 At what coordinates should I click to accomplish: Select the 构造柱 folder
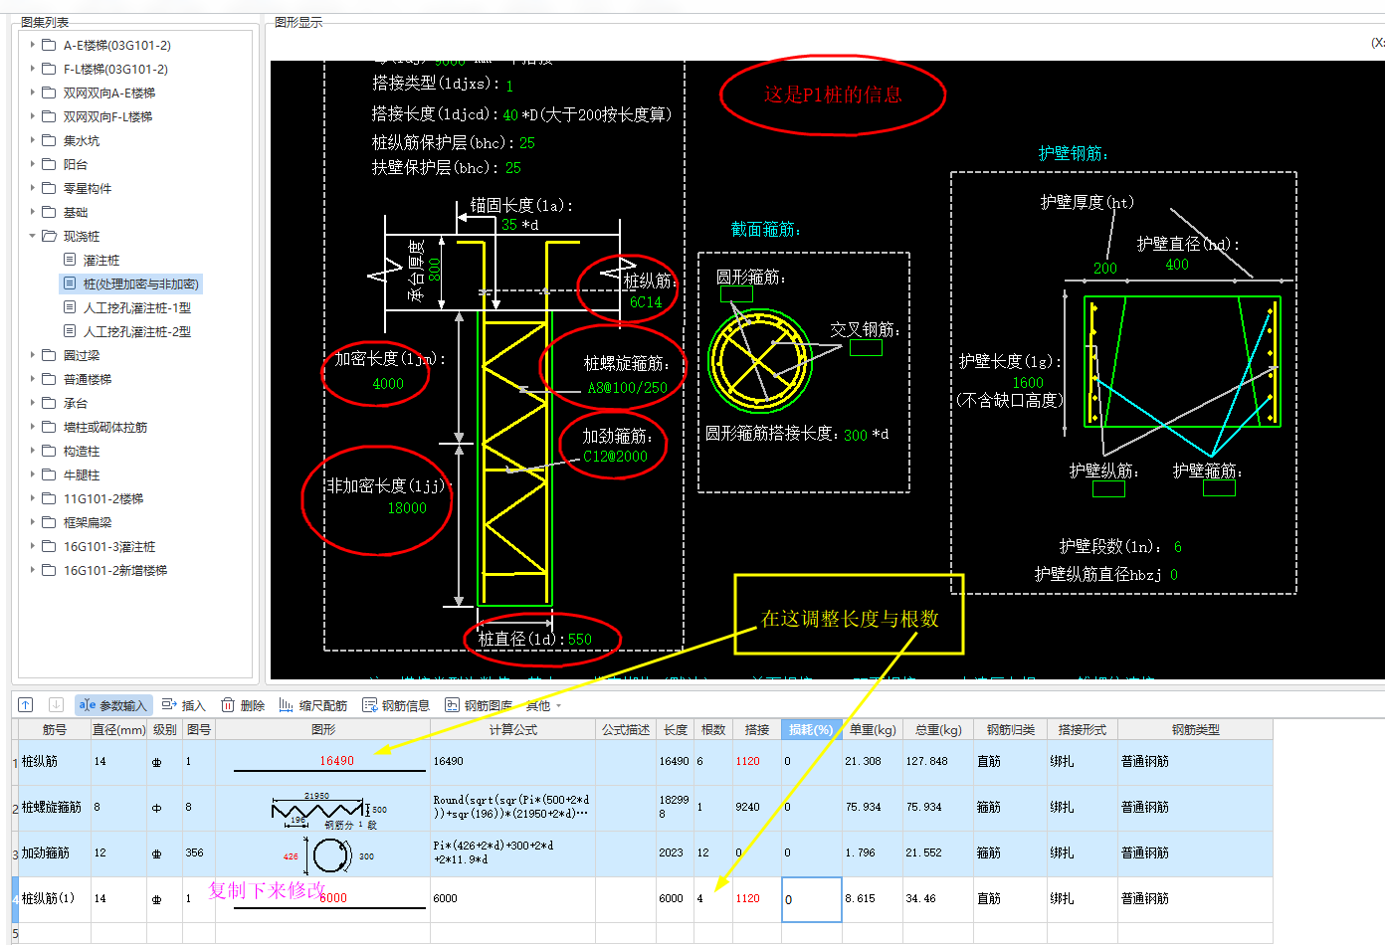82,451
